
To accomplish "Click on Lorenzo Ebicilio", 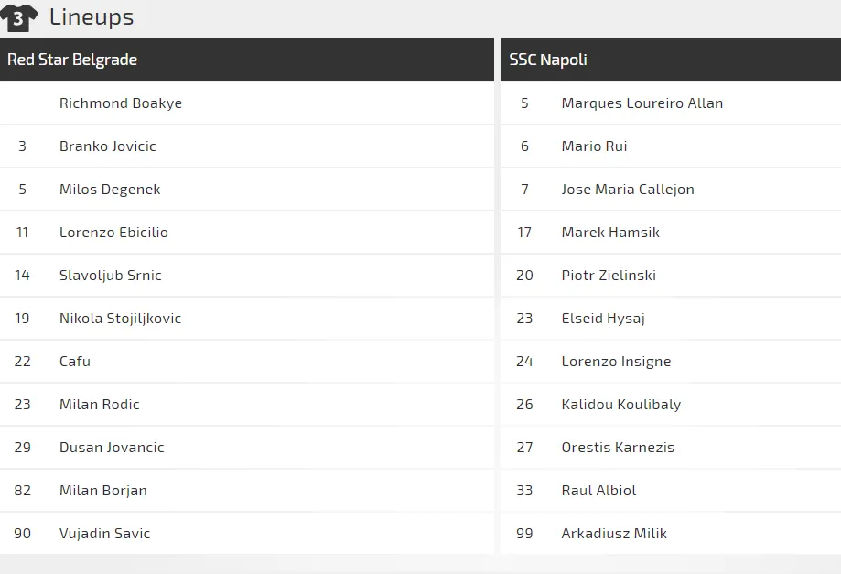I will [113, 233].
